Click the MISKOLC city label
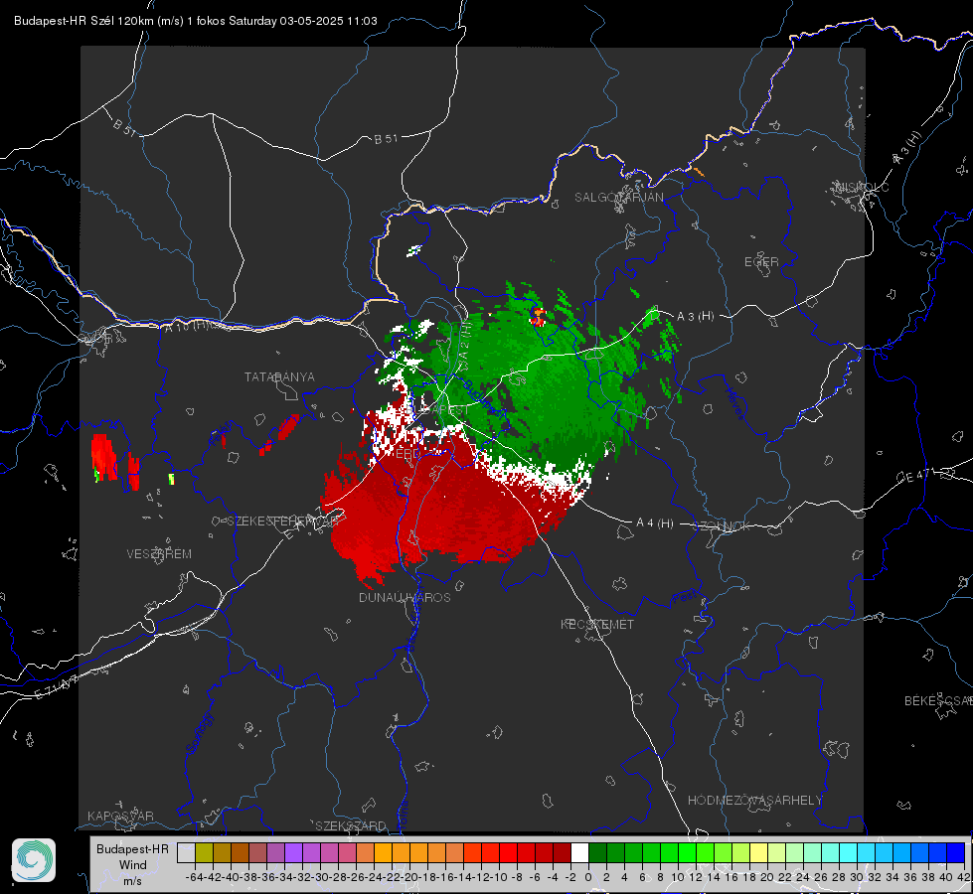The width and height of the screenshot is (973, 894). 862,187
